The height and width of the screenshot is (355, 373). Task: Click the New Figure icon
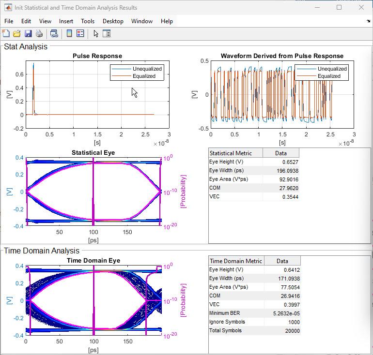pyautogui.click(x=6, y=33)
